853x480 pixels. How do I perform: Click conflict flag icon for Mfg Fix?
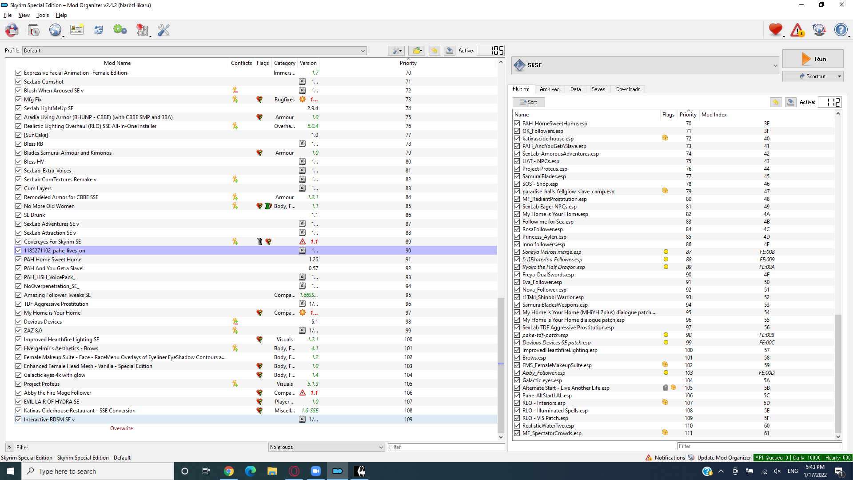pos(235,100)
